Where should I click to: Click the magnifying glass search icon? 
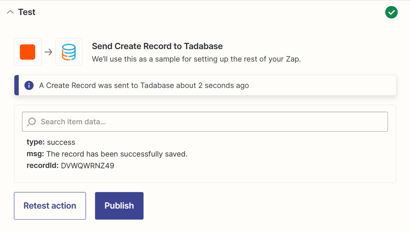(31, 121)
